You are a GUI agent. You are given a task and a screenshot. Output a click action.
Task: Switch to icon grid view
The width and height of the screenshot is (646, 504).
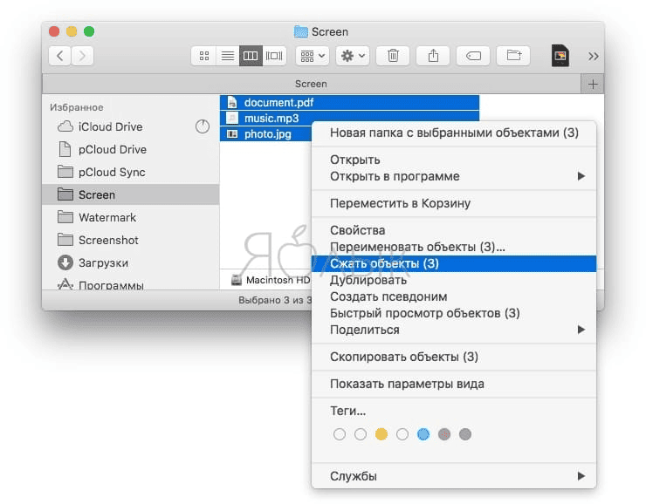pos(204,56)
